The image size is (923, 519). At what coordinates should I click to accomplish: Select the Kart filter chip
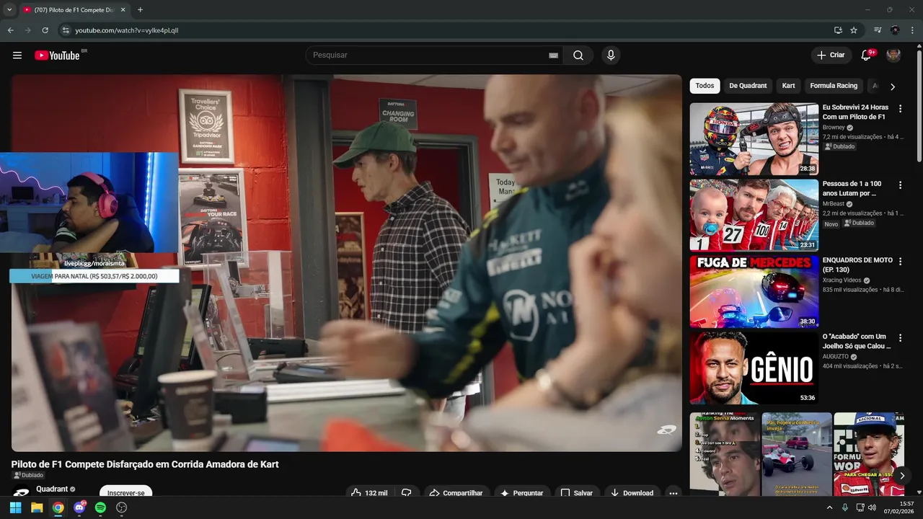point(789,86)
